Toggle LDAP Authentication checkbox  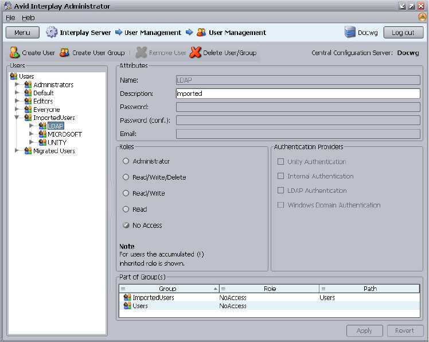[x=280, y=191]
